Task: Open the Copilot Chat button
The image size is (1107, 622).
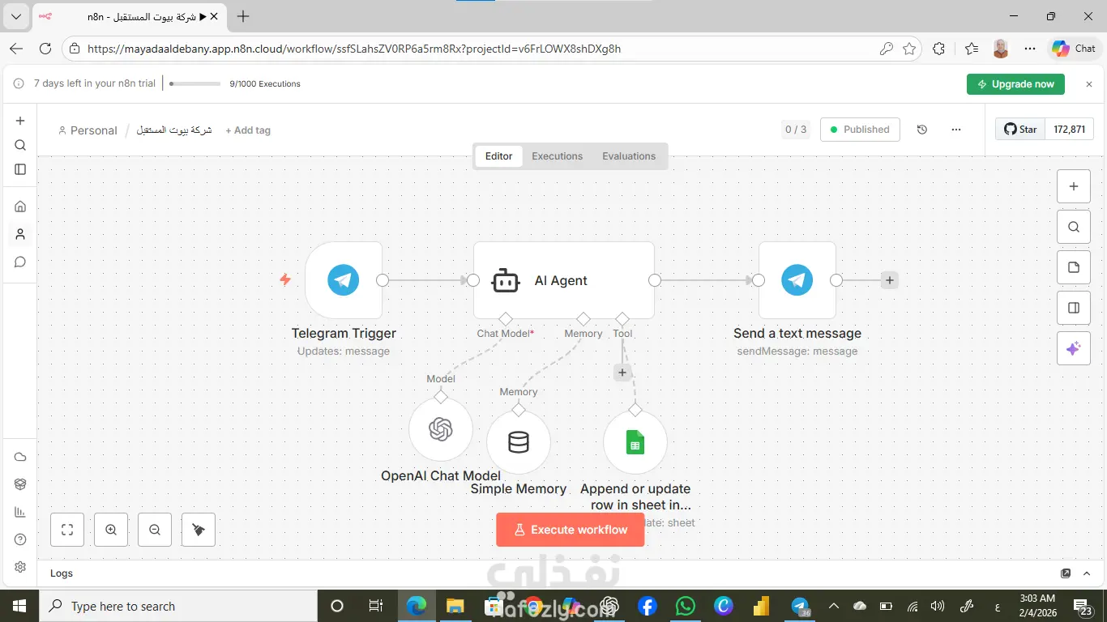Action: [1074, 49]
